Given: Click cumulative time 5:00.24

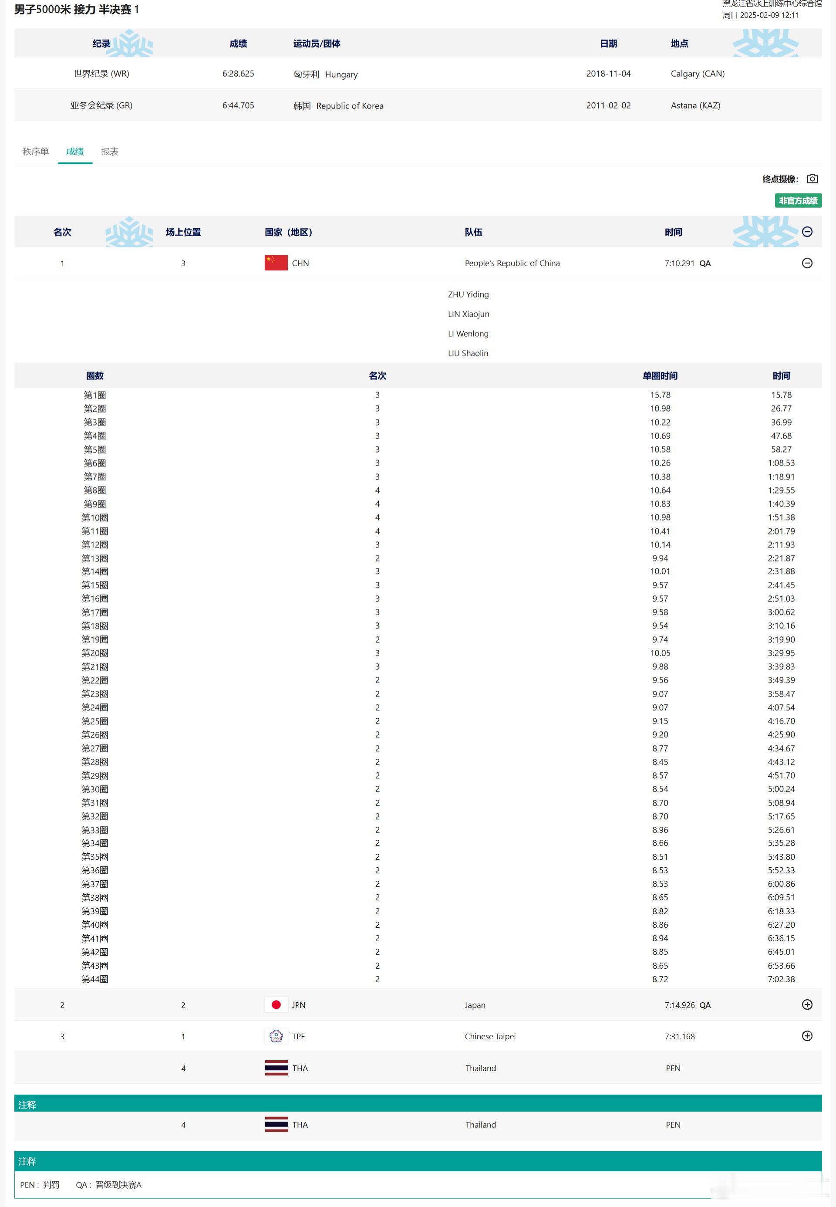Looking at the screenshot, I should point(781,788).
